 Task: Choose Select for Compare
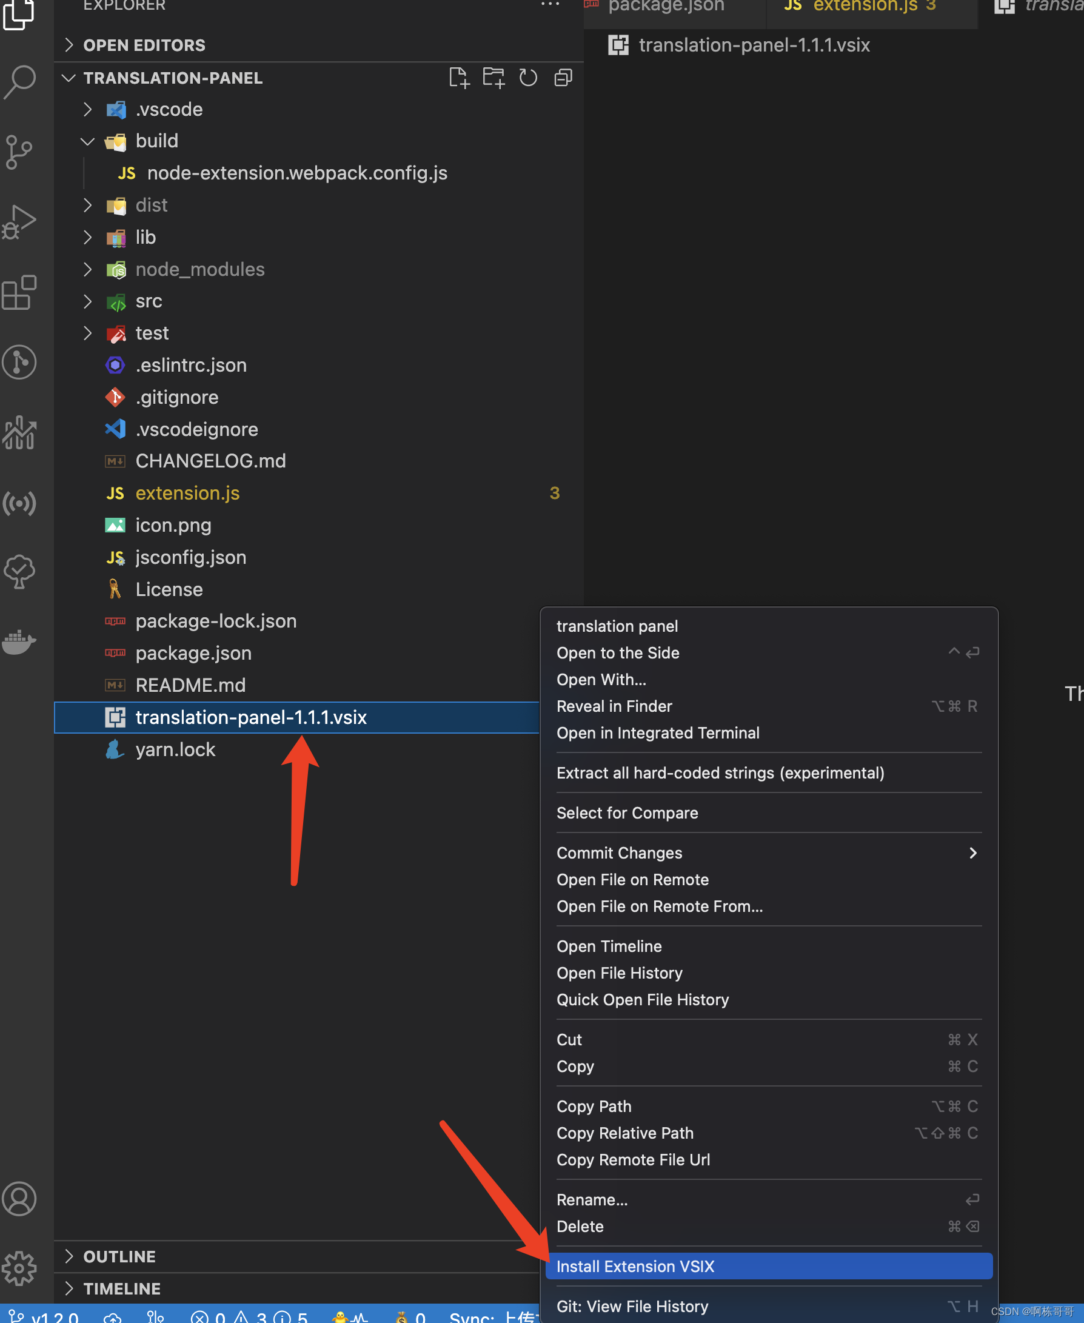coord(769,812)
